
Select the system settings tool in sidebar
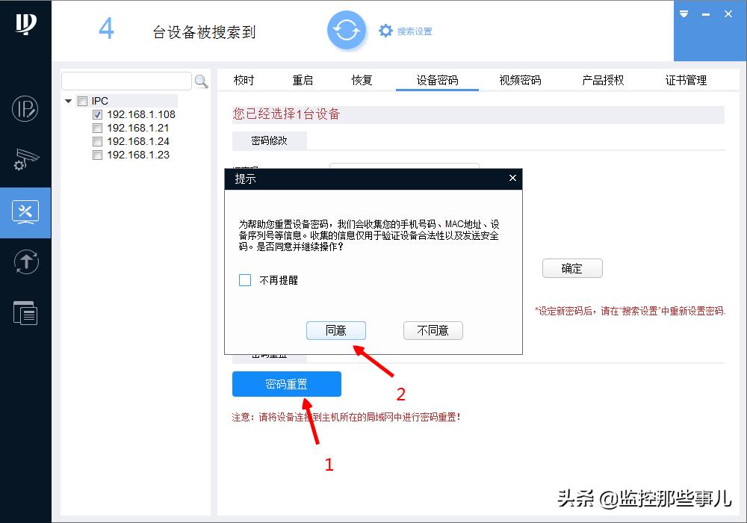(x=25, y=212)
